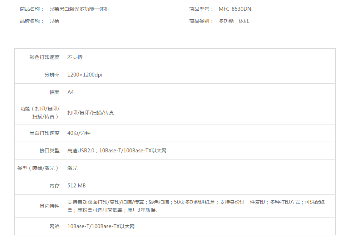Click the 类型（喷墨/激光） row label
Image resolution: width=350 pixels, height=245 pixels.
[x=38, y=168]
